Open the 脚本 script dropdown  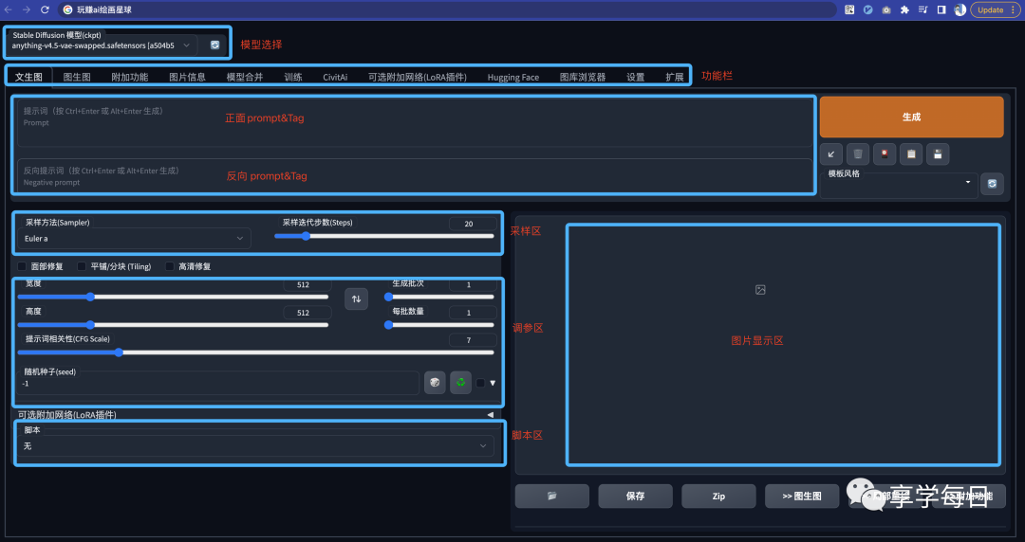coord(255,446)
